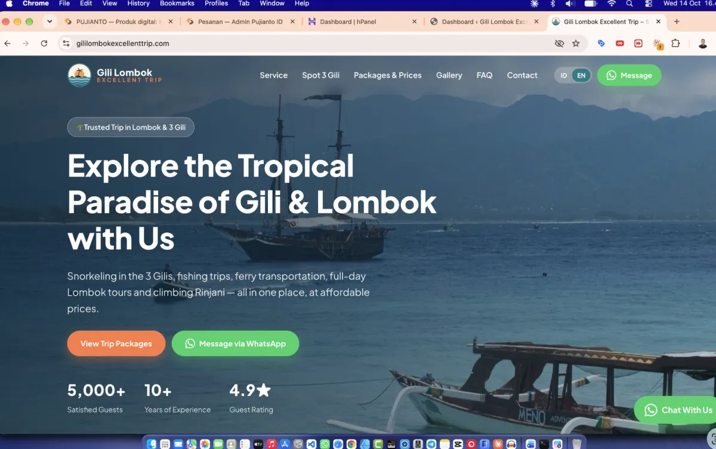
Task: Reload the page with the refresh icon
Action: (x=44, y=44)
